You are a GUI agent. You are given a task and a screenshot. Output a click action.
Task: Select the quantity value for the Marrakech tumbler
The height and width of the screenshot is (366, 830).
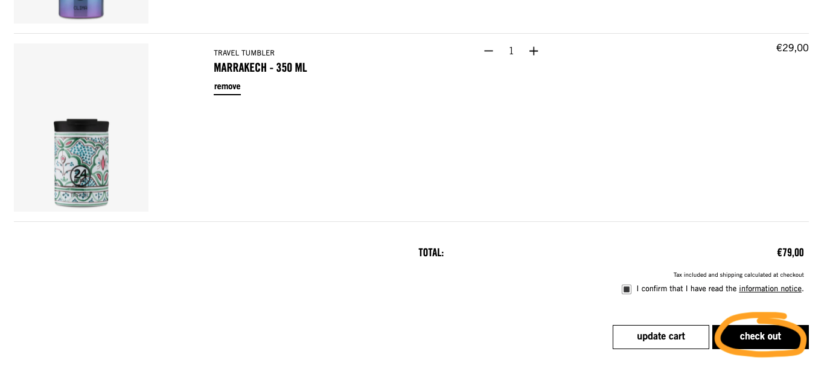(511, 51)
